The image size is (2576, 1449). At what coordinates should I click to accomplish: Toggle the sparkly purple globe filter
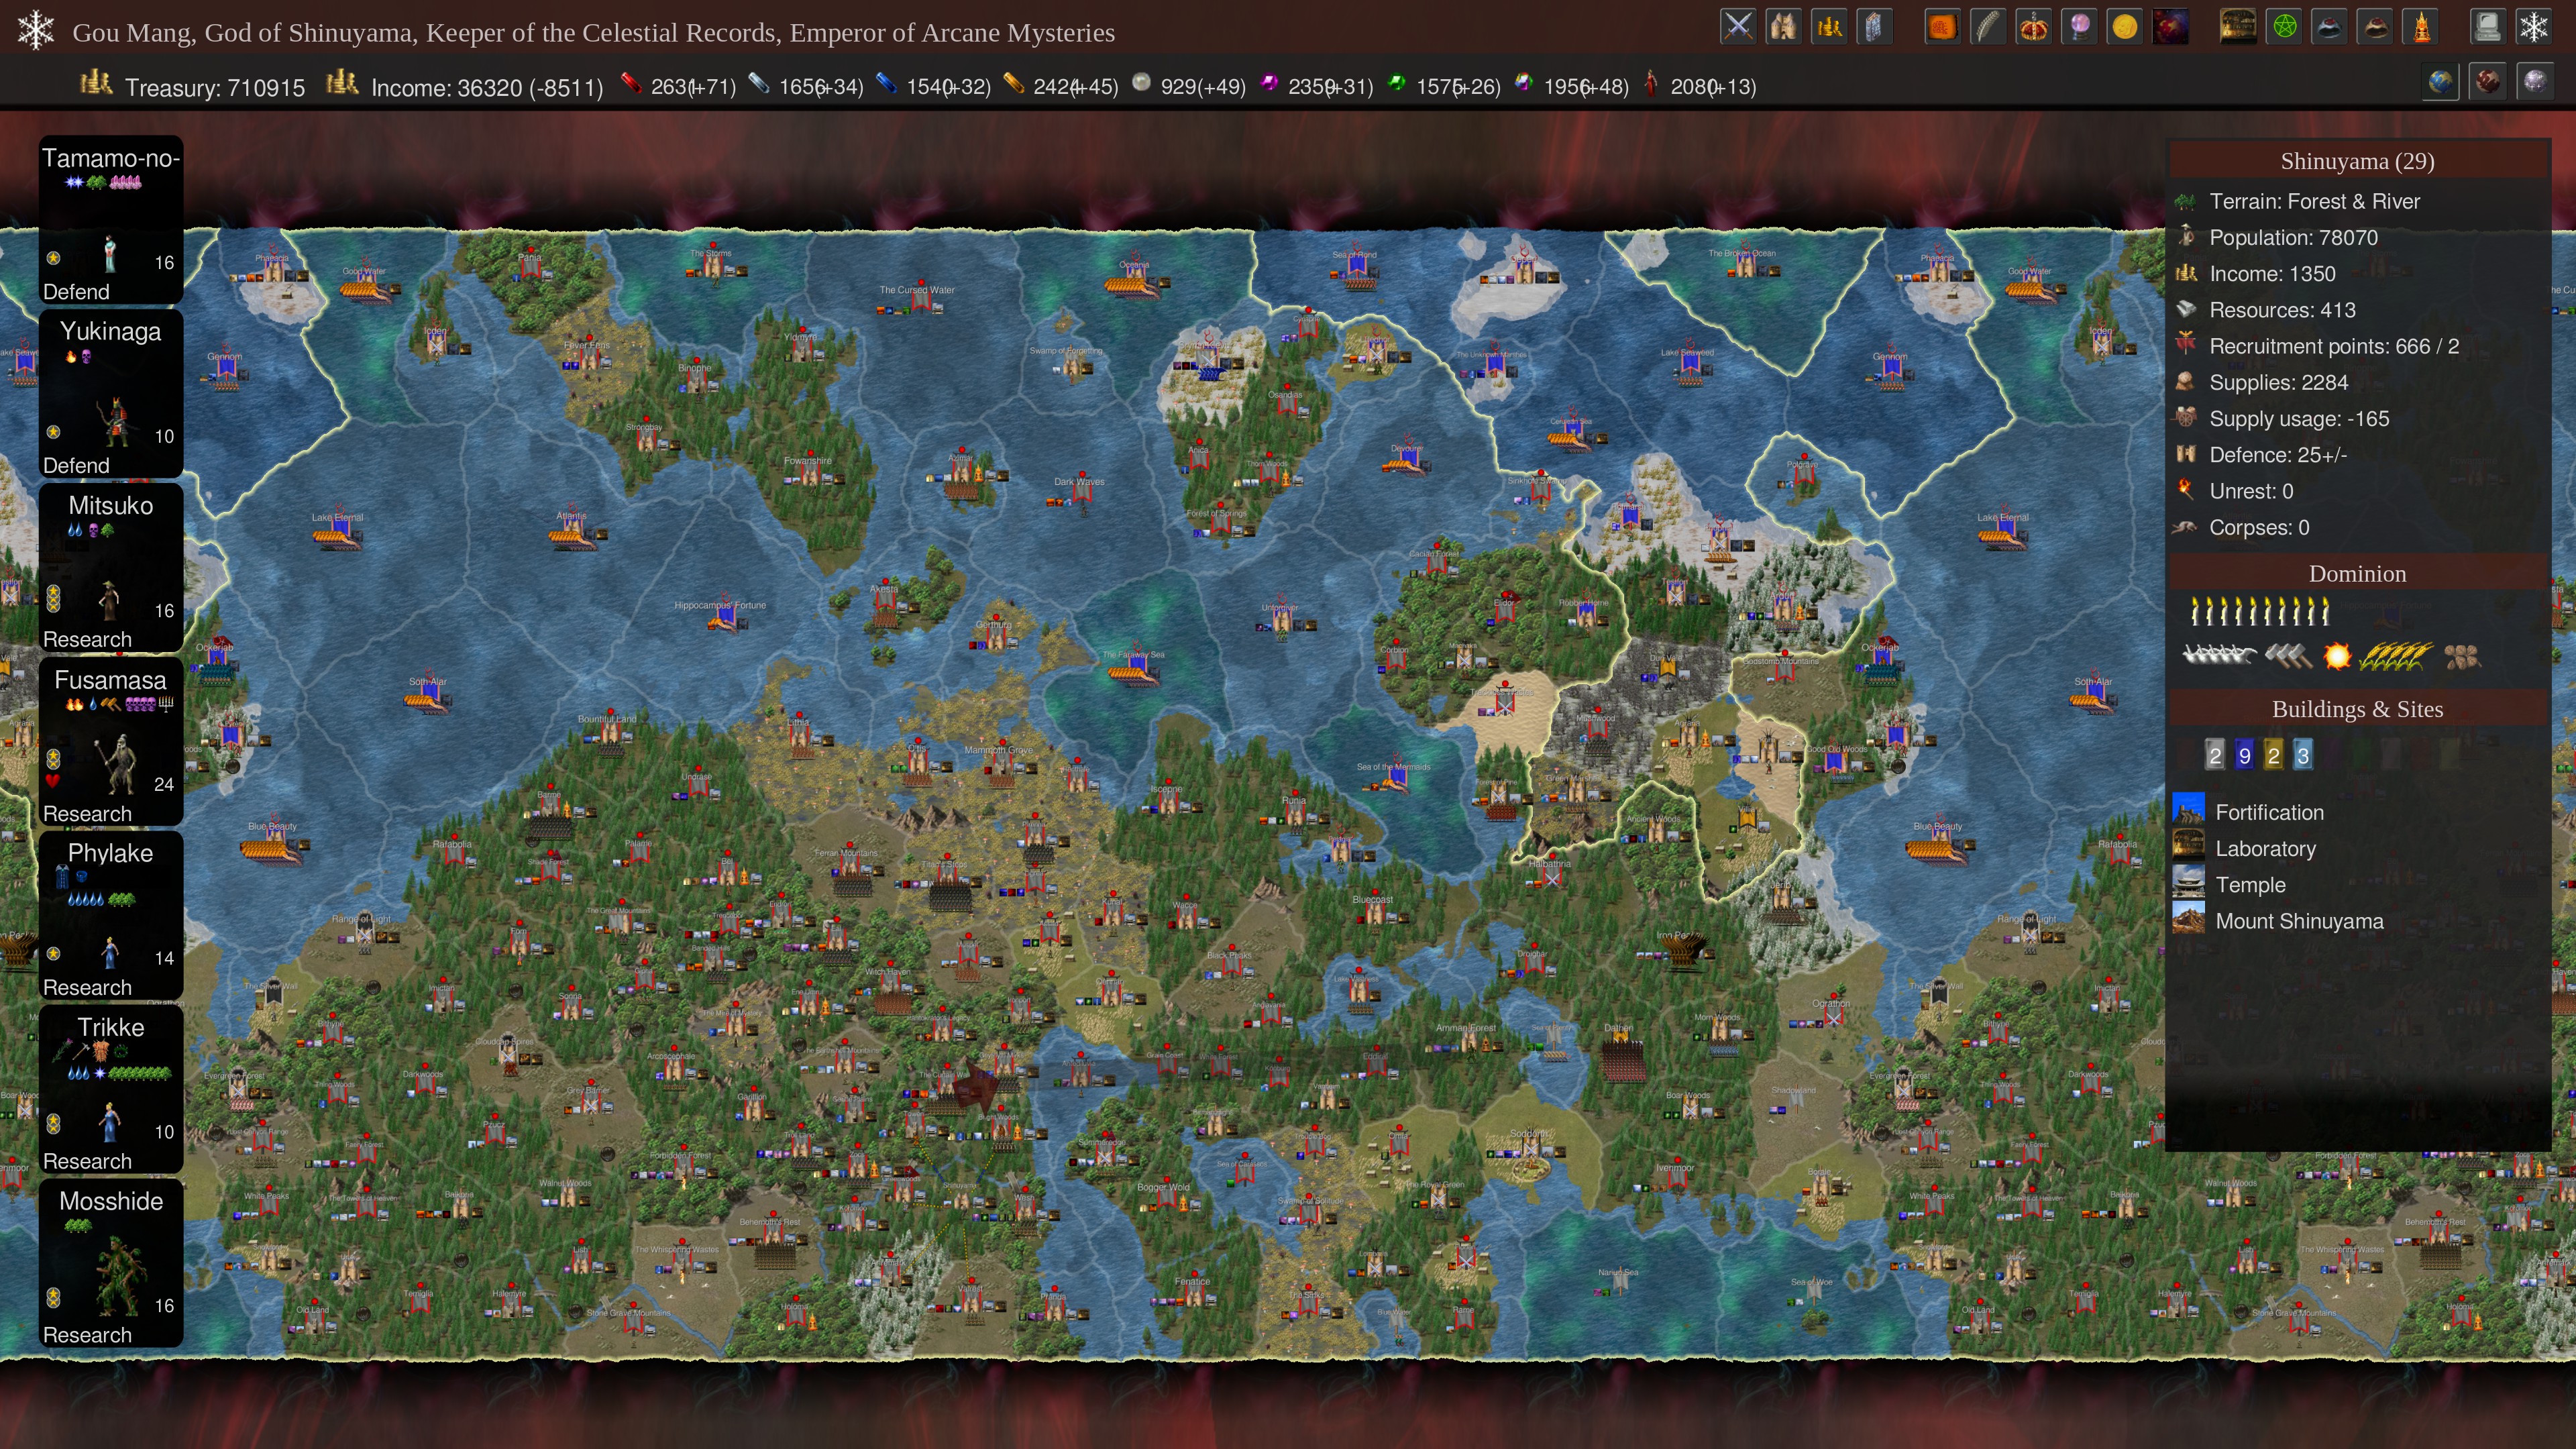(x=2535, y=81)
